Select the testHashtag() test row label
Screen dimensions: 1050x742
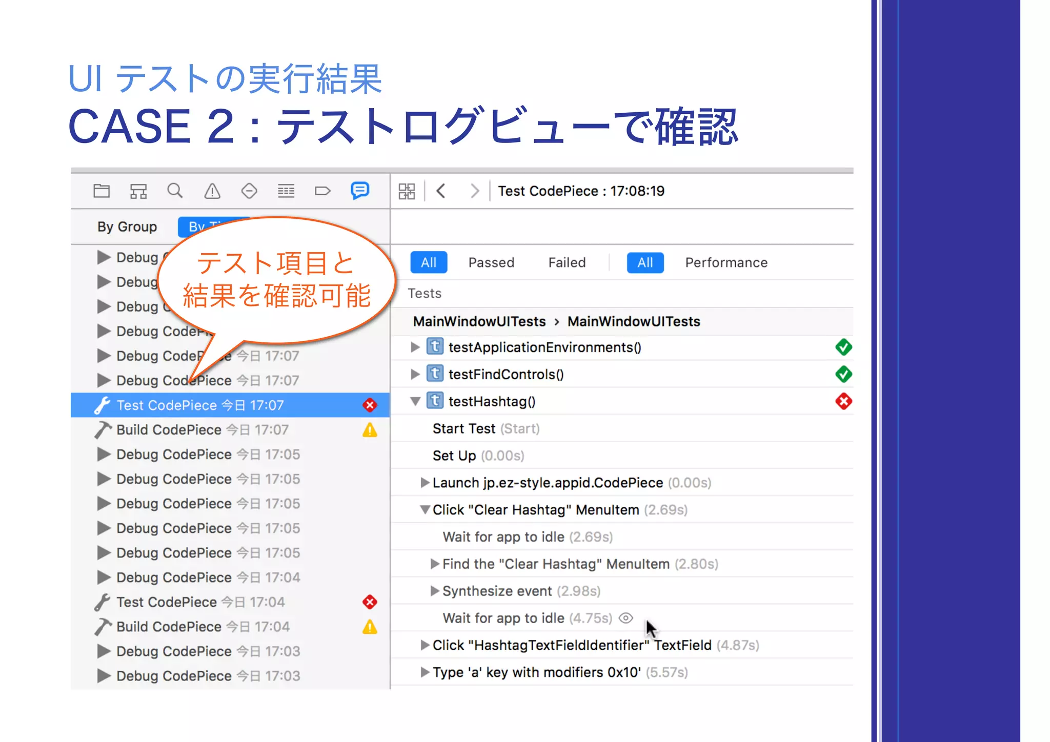pos(492,401)
